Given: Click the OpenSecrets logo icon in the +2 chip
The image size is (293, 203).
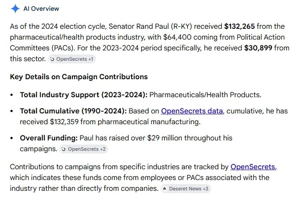Looking at the screenshot, I should coord(64,149).
